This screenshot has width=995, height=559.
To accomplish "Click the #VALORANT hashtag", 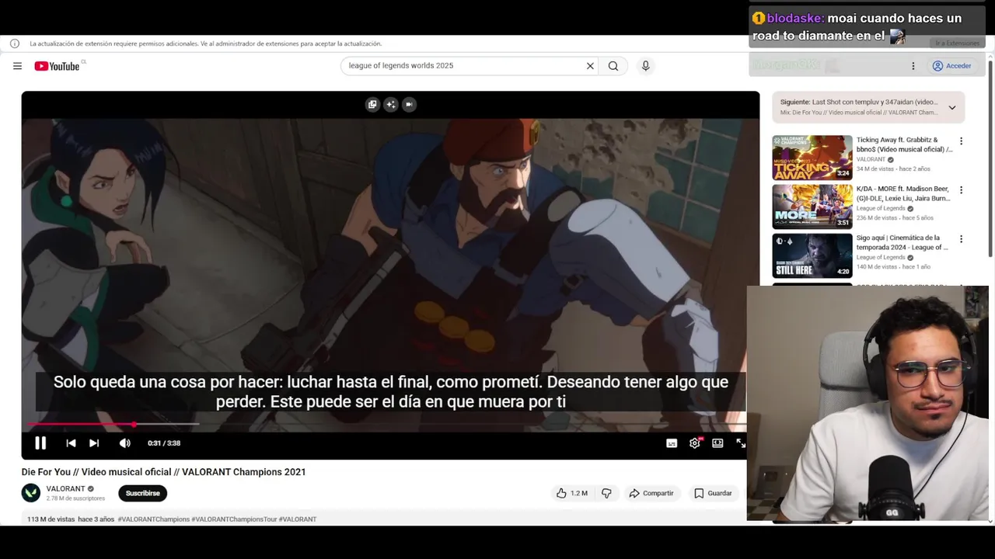I will pyautogui.click(x=298, y=519).
